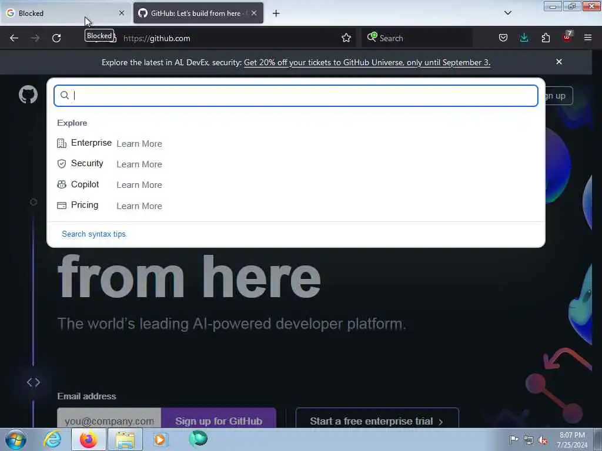Click the Explore heading text
Image resolution: width=602 pixels, height=451 pixels.
(x=72, y=123)
